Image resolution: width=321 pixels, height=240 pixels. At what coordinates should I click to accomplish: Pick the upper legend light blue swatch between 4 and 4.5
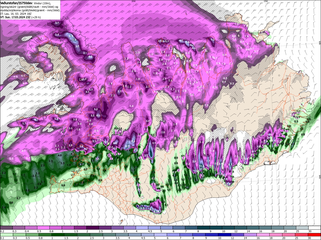click(142, 228)
